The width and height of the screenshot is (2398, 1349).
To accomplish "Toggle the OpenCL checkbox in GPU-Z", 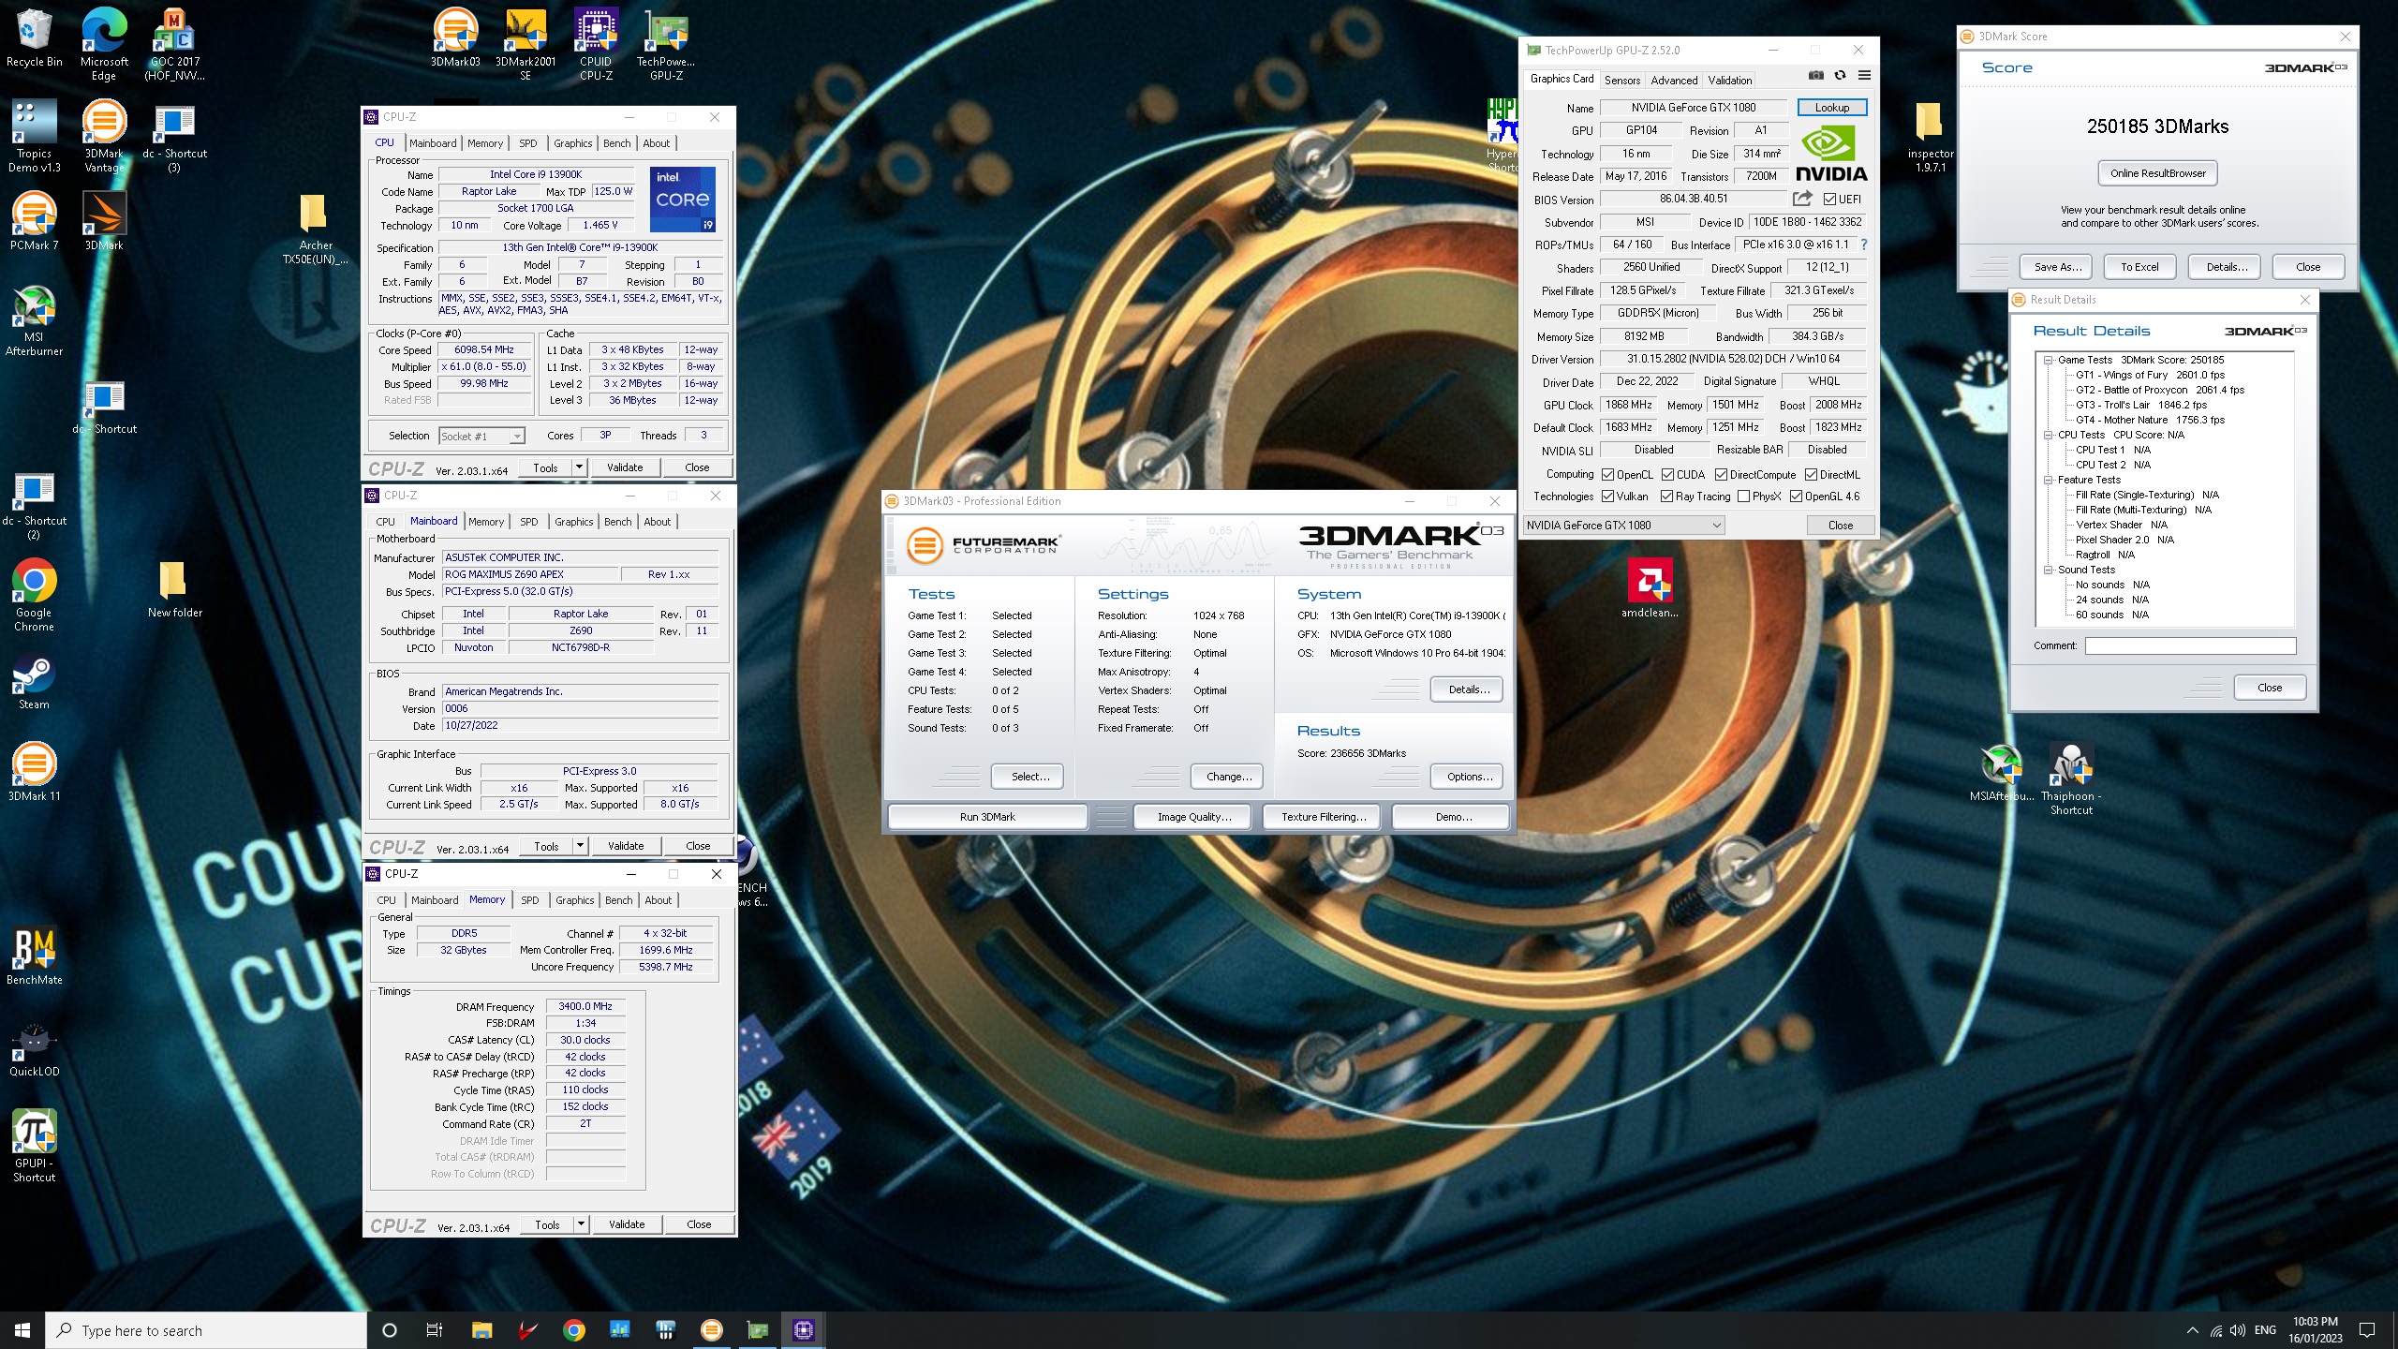I will point(1607,475).
